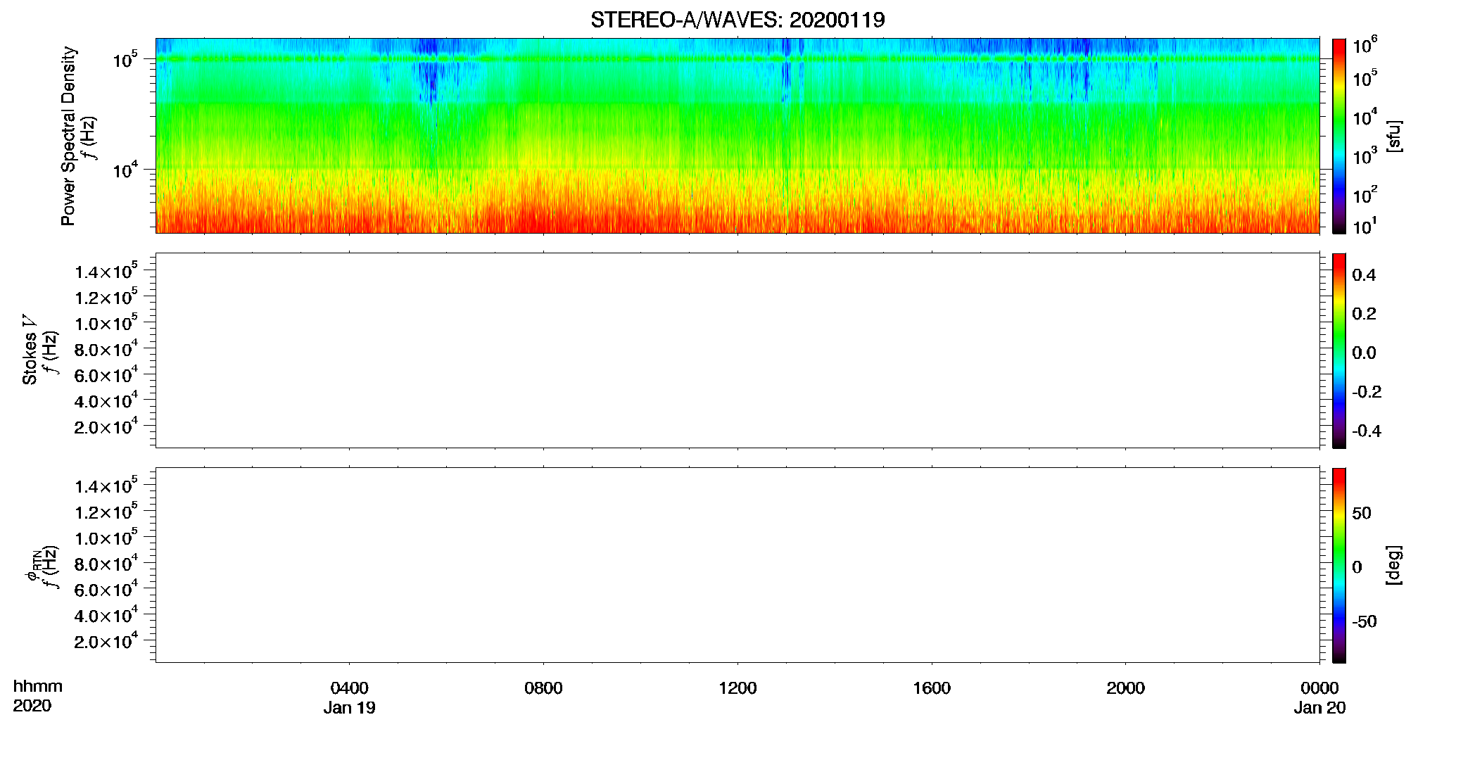Click the [sfu] colorbar unit label
The image size is (1475, 760).
[x=1393, y=136]
